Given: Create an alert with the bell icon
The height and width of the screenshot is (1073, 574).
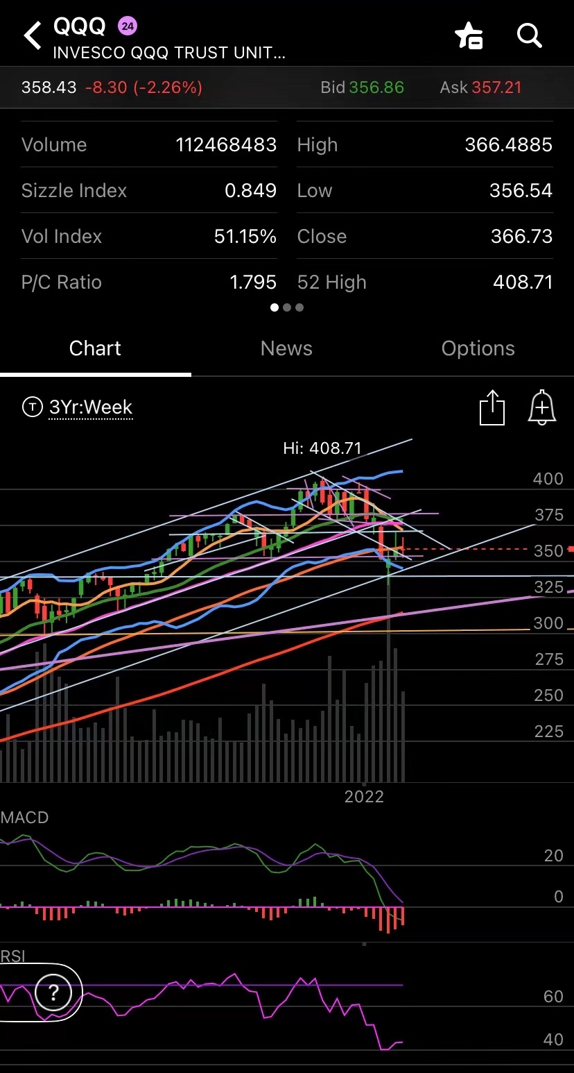Looking at the screenshot, I should click(542, 407).
